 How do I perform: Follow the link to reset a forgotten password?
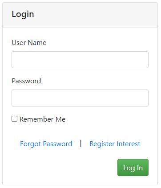46,144
